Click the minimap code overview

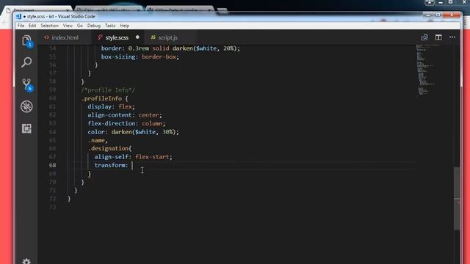429,70
